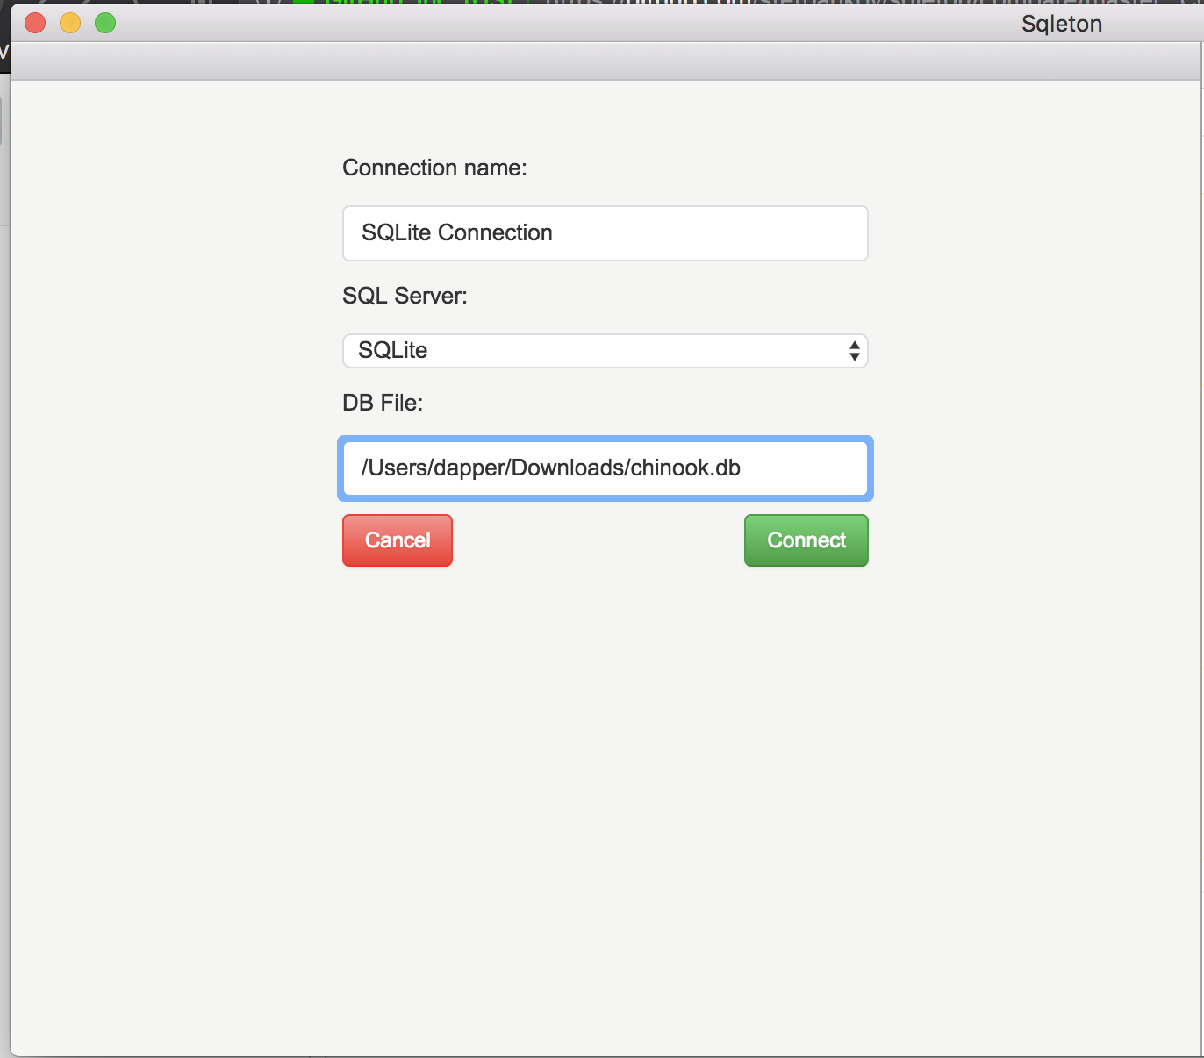
Task: Click the 'DB File:' label
Action: click(x=383, y=403)
